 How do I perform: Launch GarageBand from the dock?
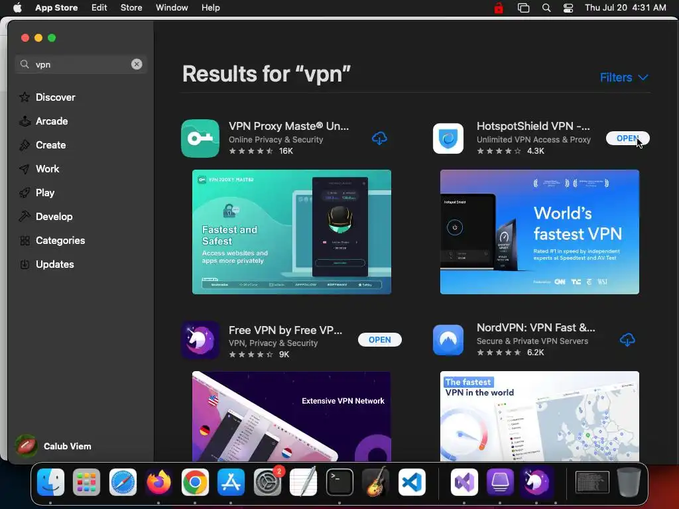click(x=375, y=482)
